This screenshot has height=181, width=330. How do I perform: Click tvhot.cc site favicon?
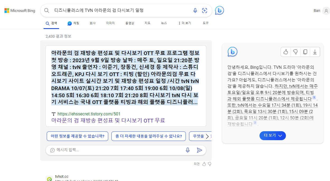(x=49, y=179)
